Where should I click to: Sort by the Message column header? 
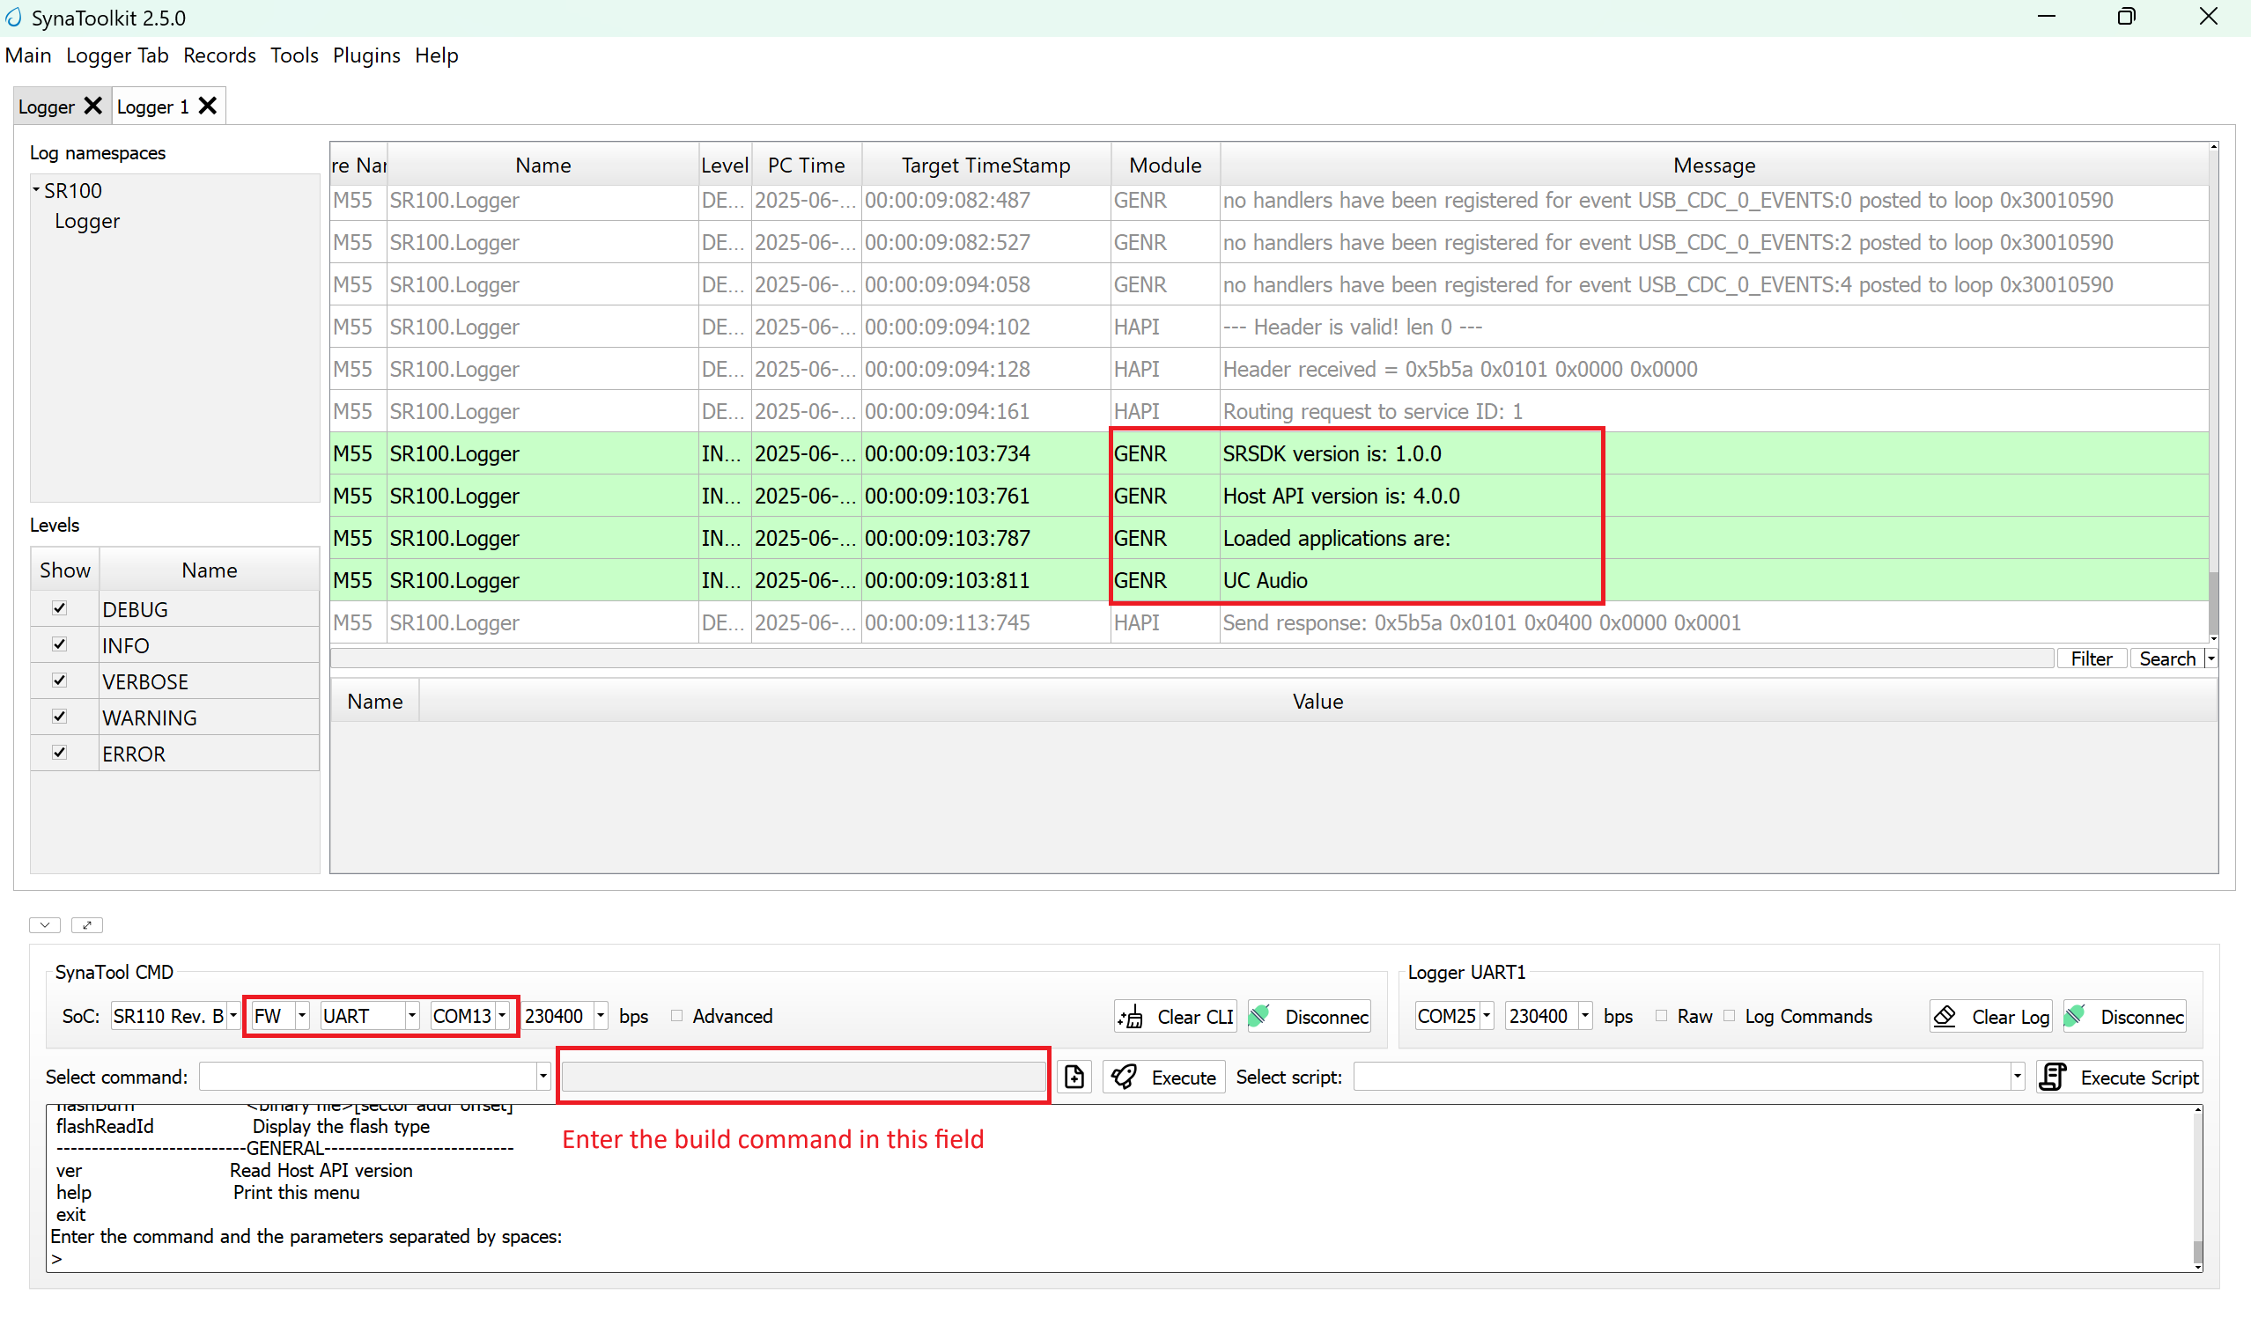[1714, 166]
